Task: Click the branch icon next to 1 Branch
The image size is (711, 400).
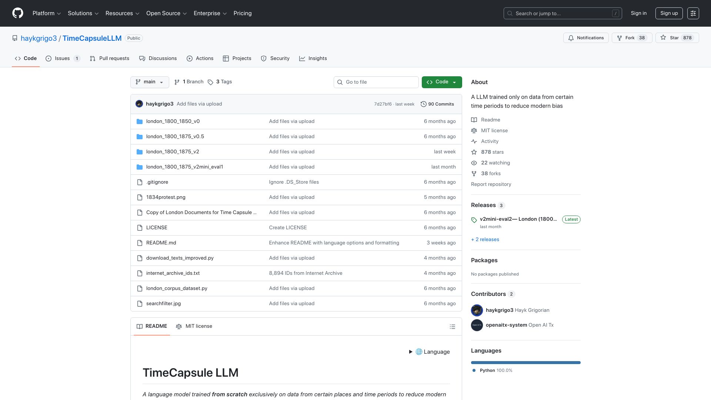Action: [x=177, y=82]
